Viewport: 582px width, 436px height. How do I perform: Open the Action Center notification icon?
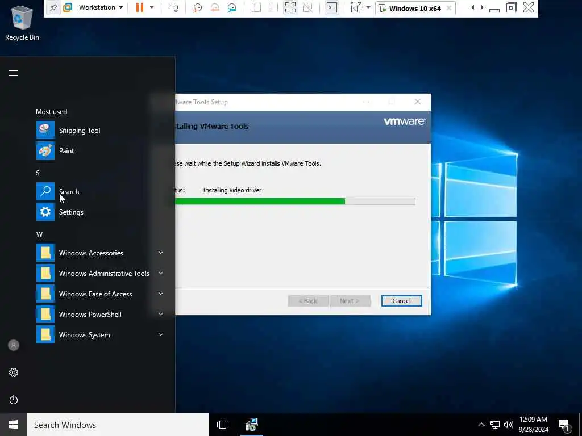click(564, 425)
